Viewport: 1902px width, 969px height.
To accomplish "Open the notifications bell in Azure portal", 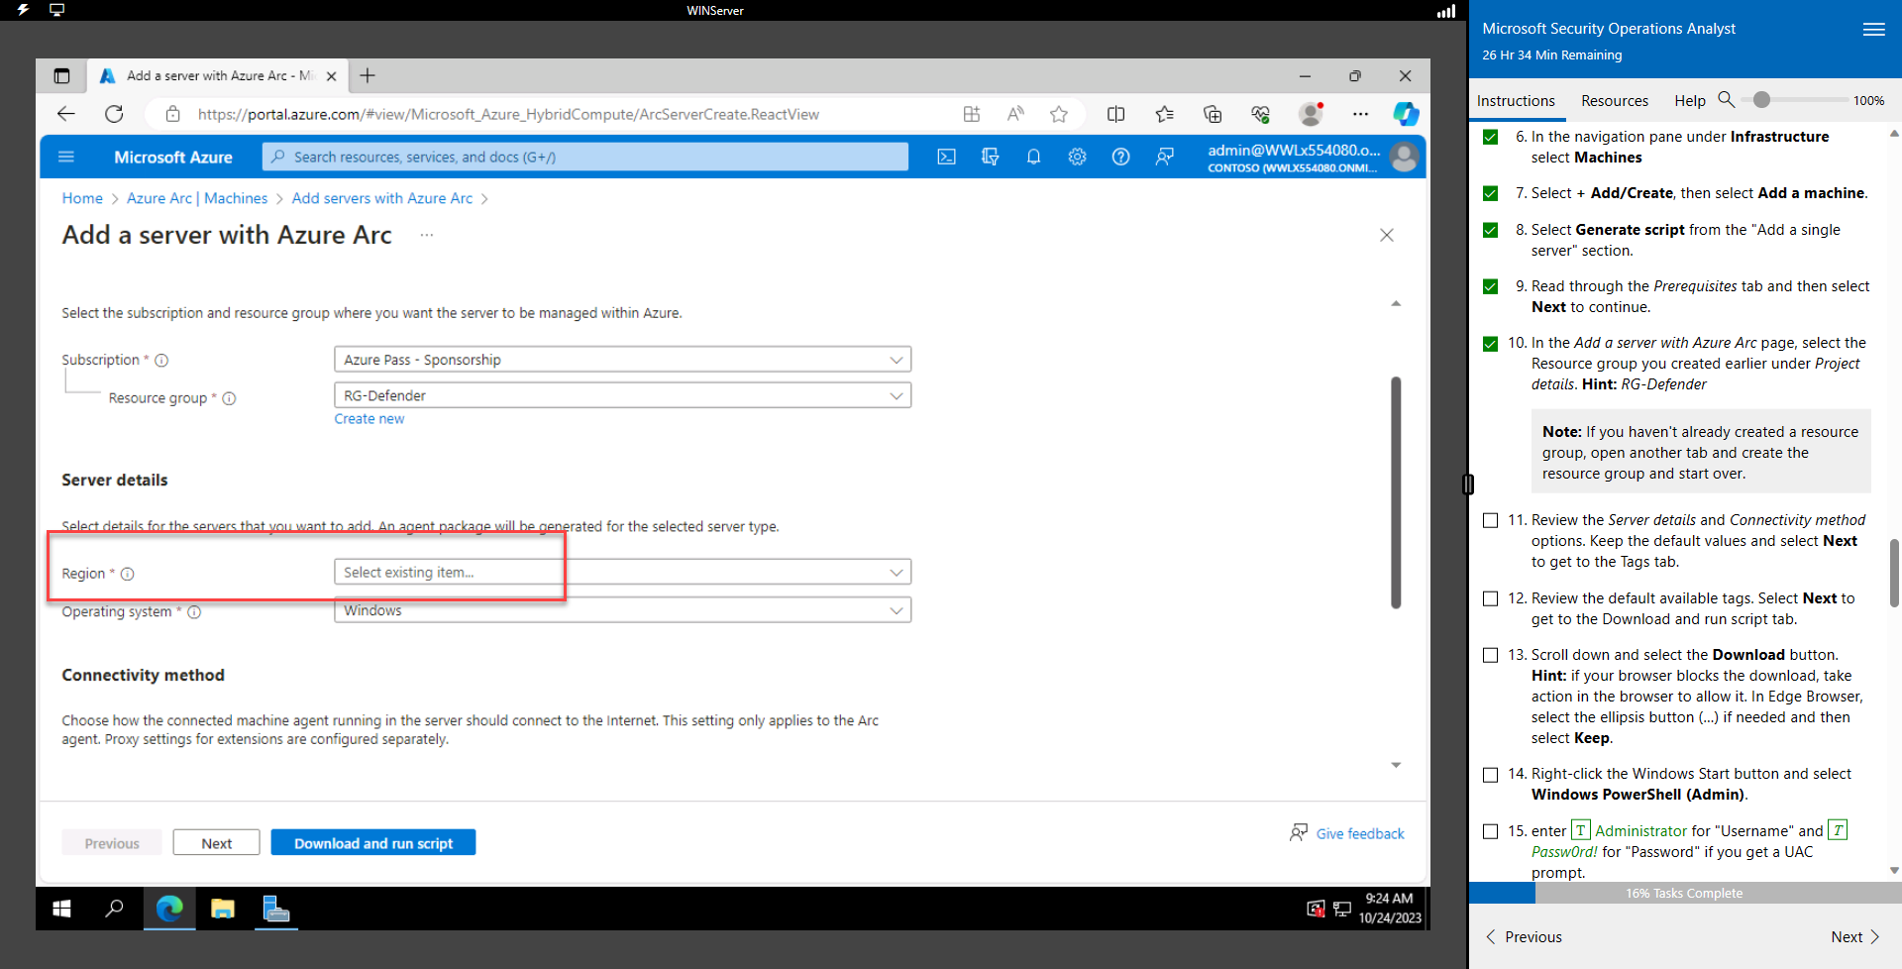I will [x=1033, y=157].
